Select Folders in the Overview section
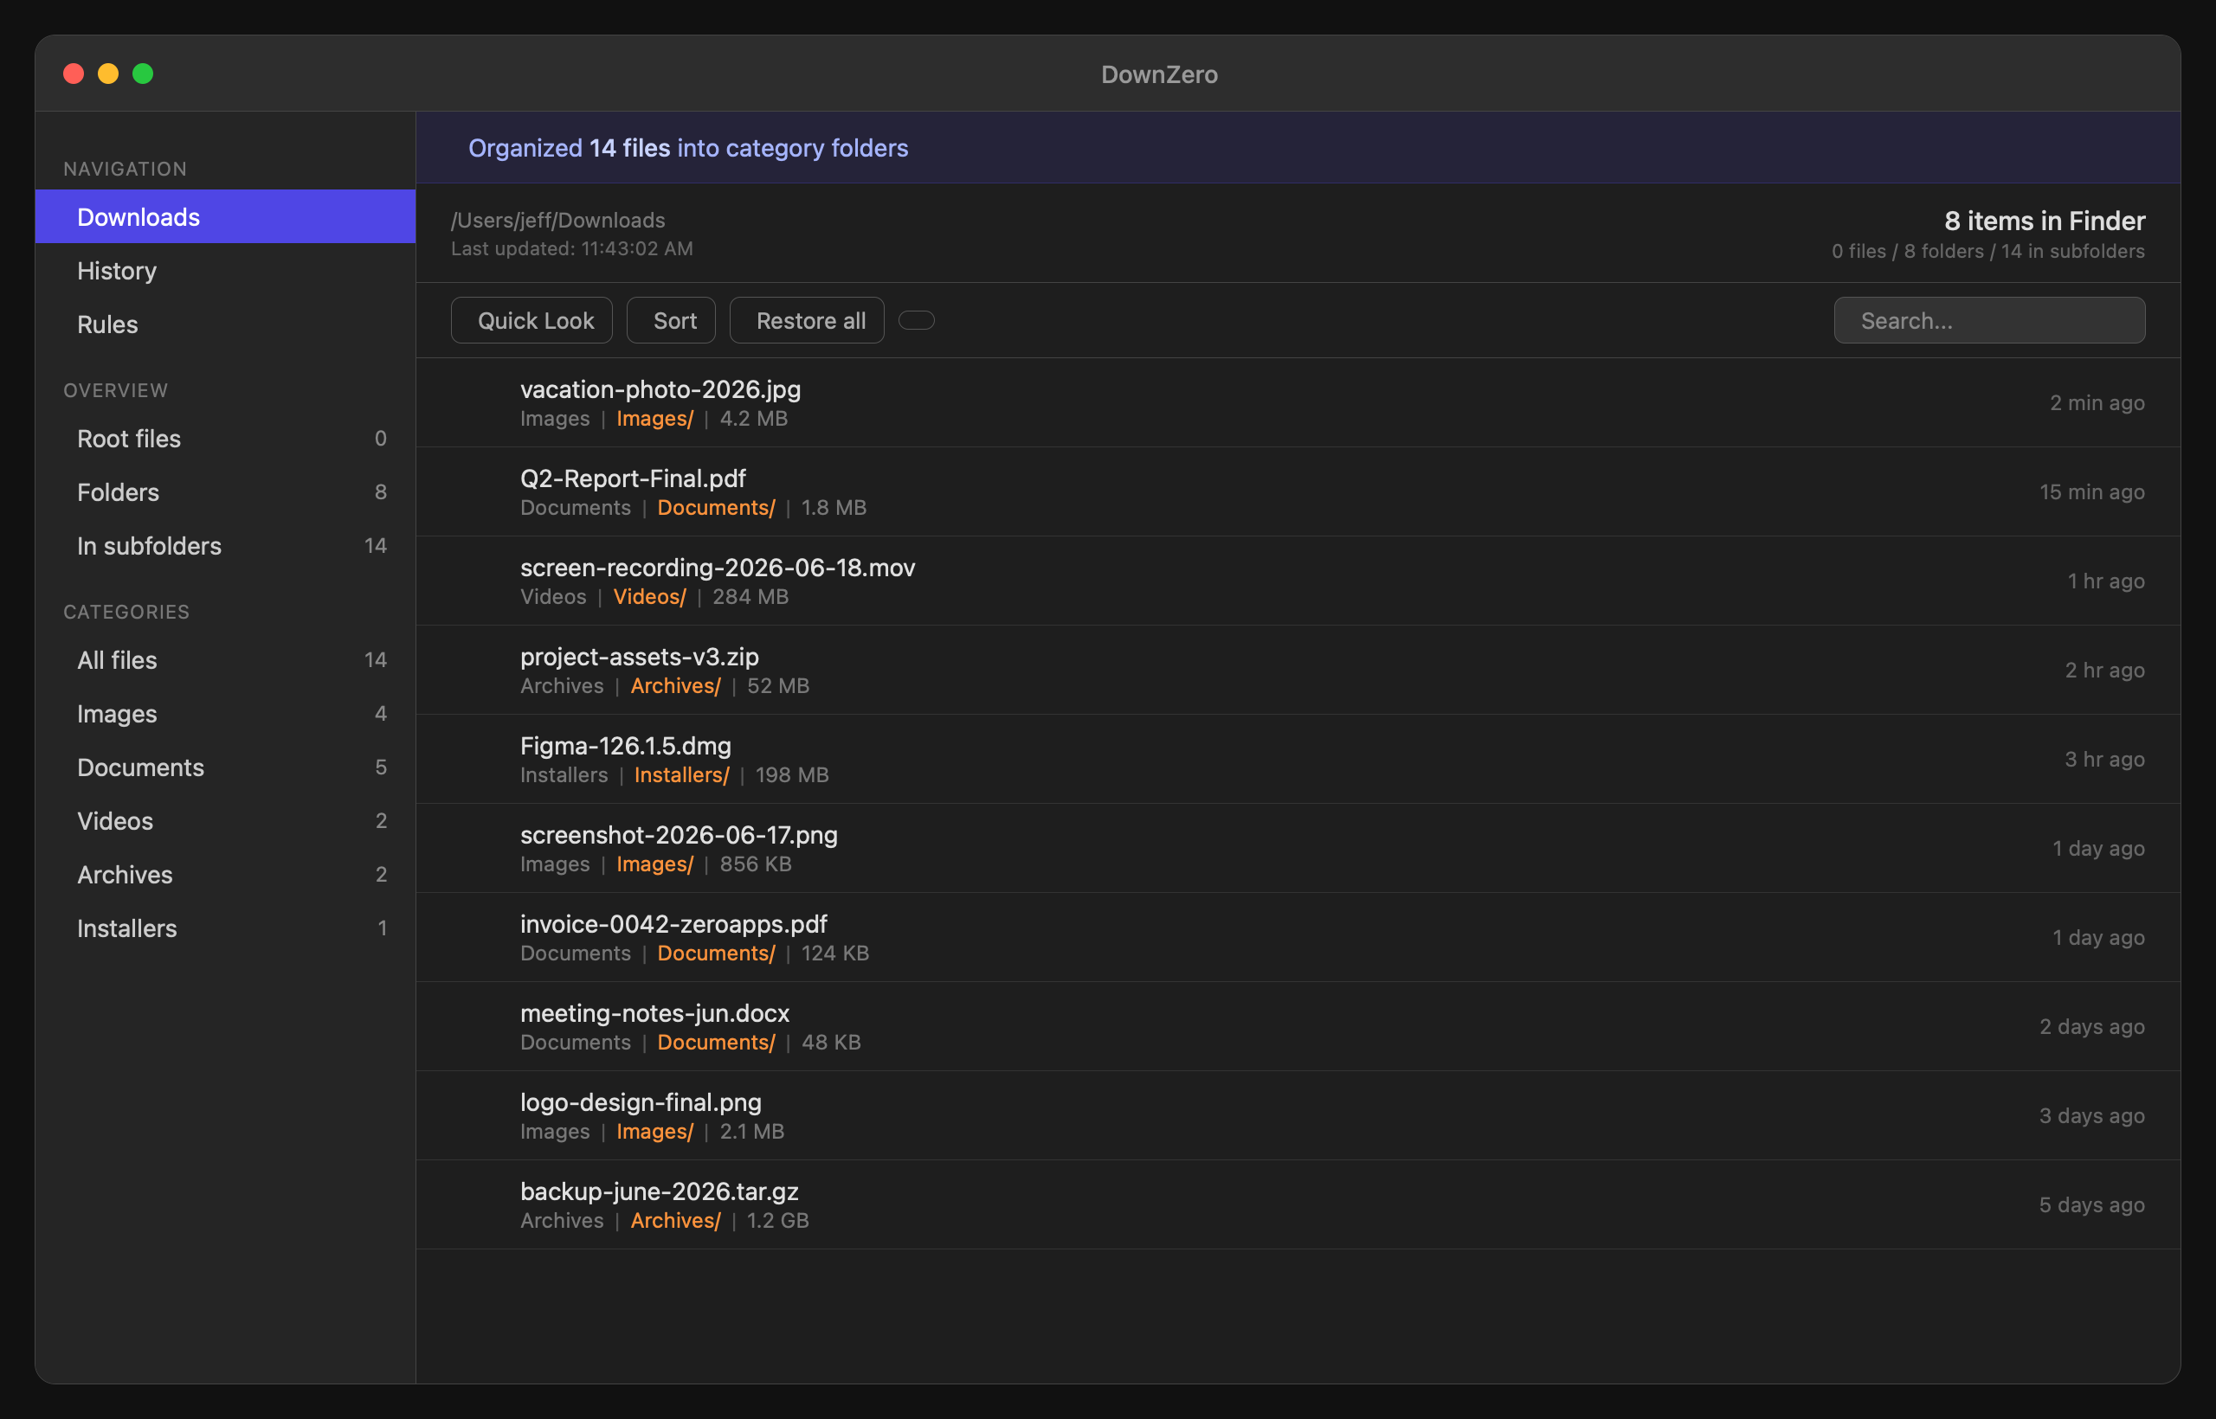The width and height of the screenshot is (2216, 1419). coord(225,491)
